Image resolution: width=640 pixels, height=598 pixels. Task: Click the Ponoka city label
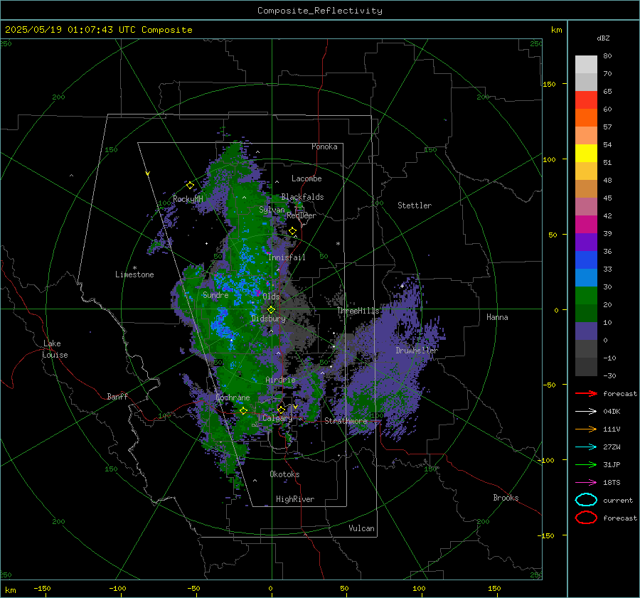pyautogui.click(x=324, y=146)
